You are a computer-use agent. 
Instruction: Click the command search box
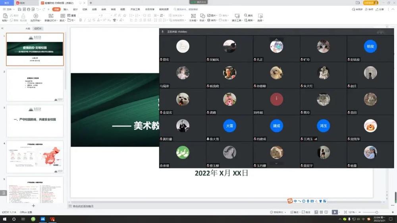click(186, 10)
